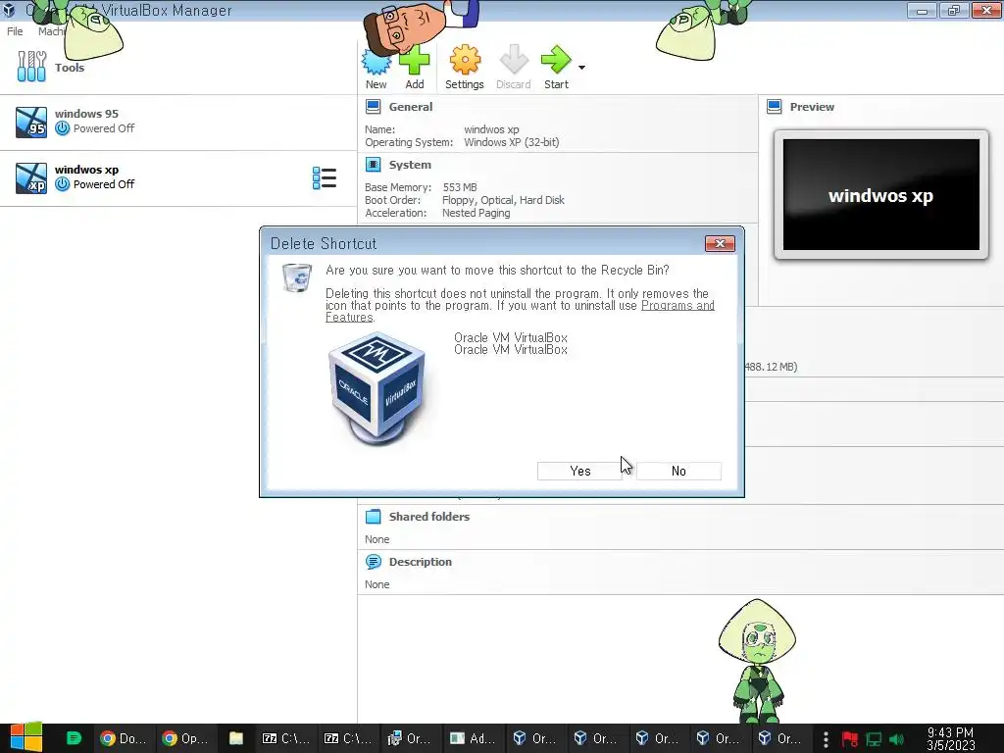Screen dimensions: 1004x753
Task: Click the windows 95 OS icon
Action: 31,123
